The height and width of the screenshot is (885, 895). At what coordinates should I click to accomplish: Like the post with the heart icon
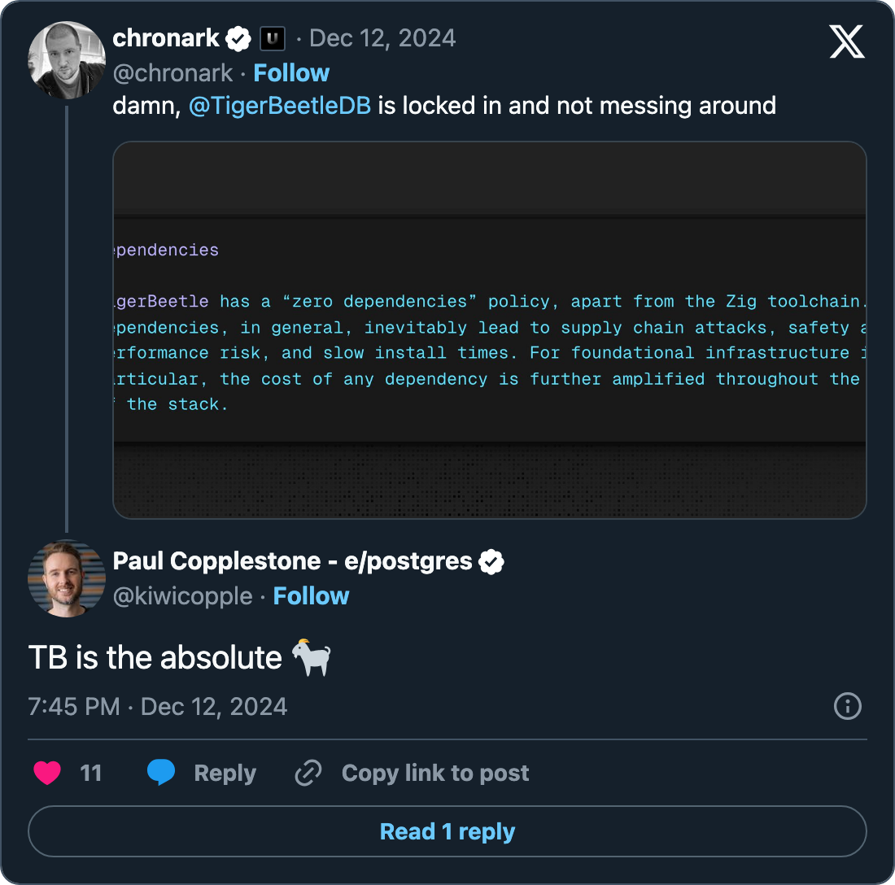point(47,773)
